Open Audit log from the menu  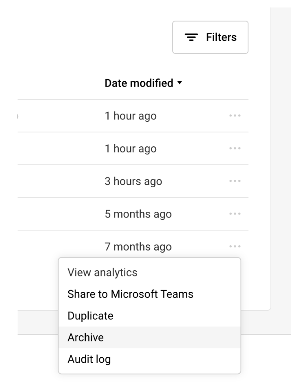click(89, 359)
